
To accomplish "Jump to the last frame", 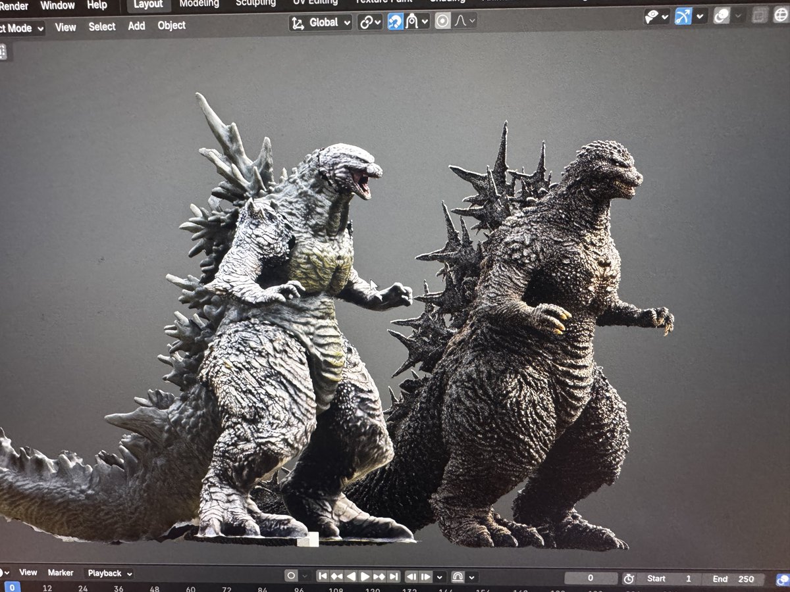I will click(x=393, y=576).
